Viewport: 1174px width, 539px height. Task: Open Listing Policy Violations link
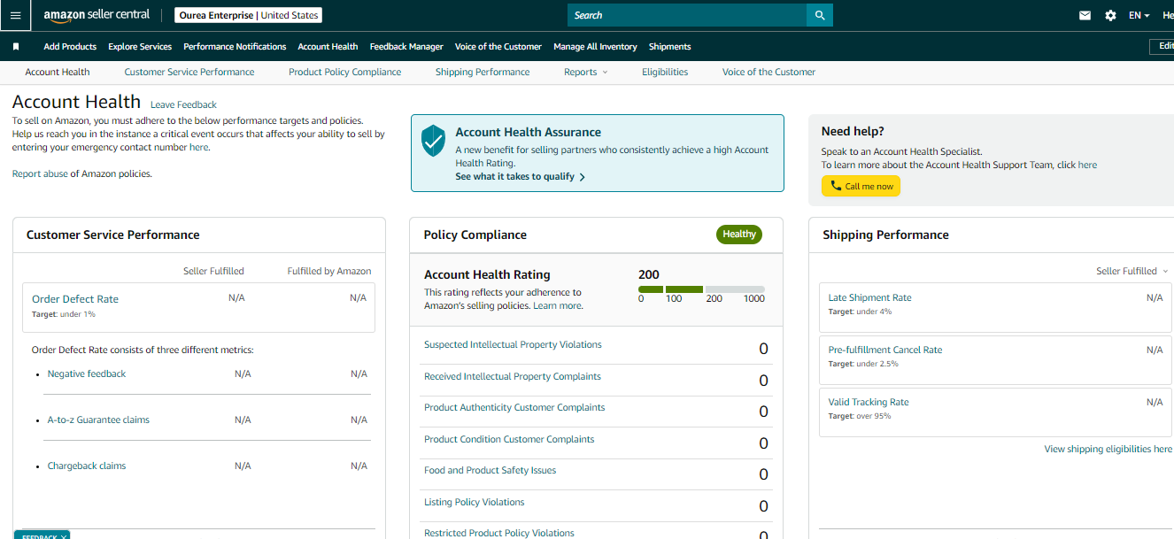pyautogui.click(x=475, y=502)
